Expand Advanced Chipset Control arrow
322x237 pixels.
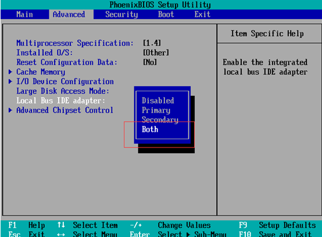[10, 110]
